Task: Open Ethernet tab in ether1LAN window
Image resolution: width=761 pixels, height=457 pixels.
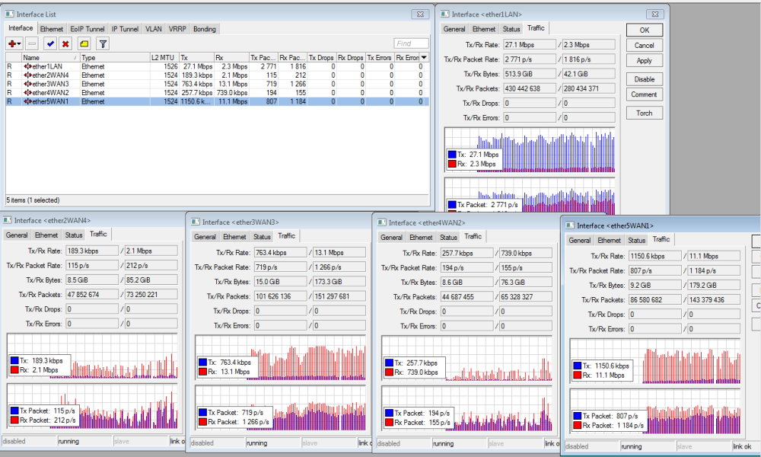Action: (484, 29)
